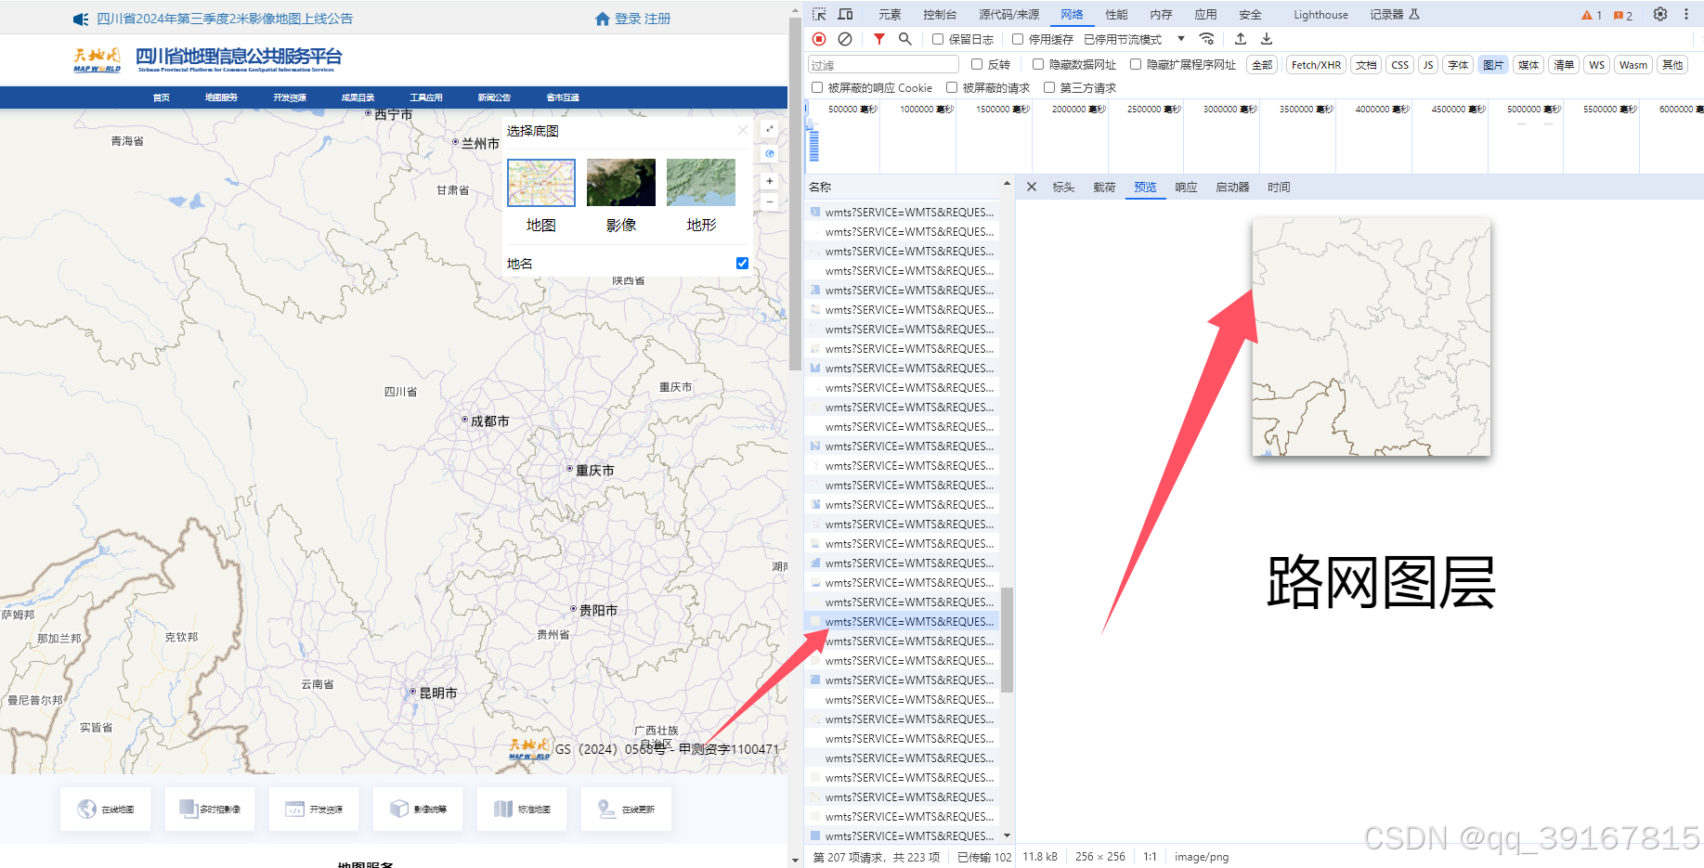
Task: Open the Lighthouse tab
Action: [1320, 15]
